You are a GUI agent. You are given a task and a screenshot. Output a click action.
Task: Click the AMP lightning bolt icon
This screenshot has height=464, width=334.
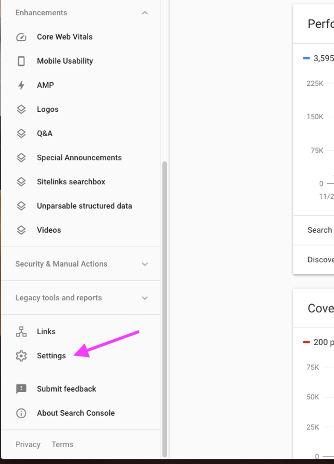click(21, 85)
